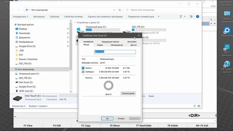Image resolution: width=233 pixels, height=131 pixels.
Task: Click the One Touch drive icon in details pane
Action: tap(17, 98)
